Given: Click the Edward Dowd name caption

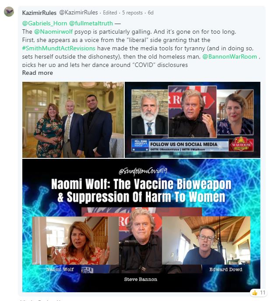Looking at the screenshot, I should pos(226,269).
